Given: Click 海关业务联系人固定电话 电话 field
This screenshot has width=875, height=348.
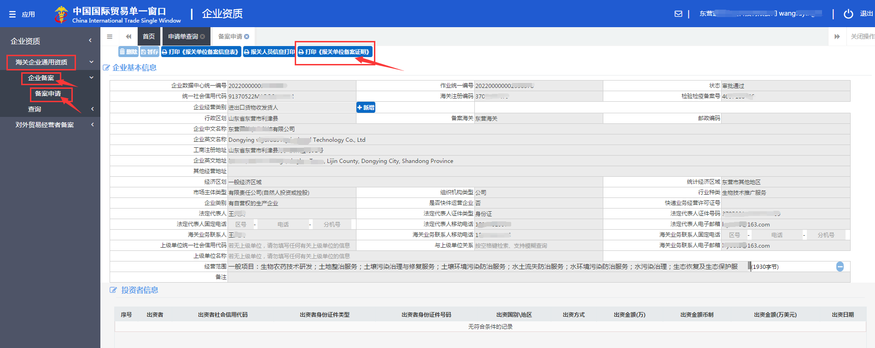Looking at the screenshot, I should pyautogui.click(x=777, y=235).
